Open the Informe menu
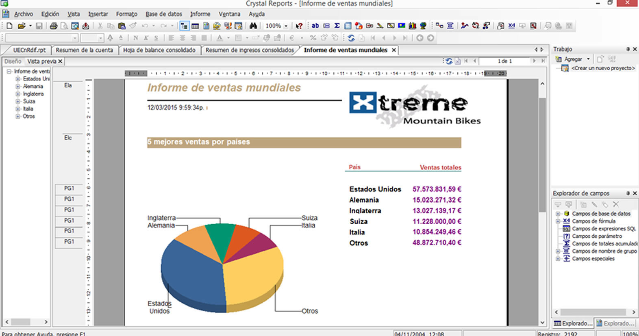 (200, 14)
